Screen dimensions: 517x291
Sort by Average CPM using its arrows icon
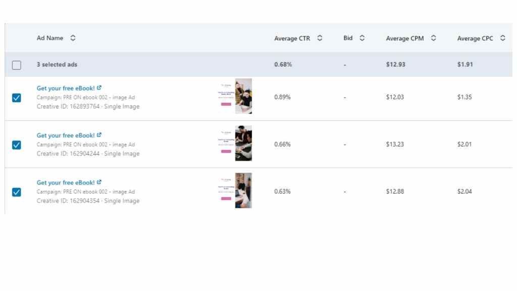(x=434, y=38)
